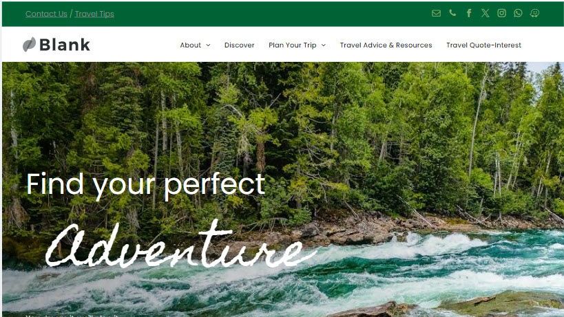Click the Find your perfect heading

pyautogui.click(x=146, y=185)
